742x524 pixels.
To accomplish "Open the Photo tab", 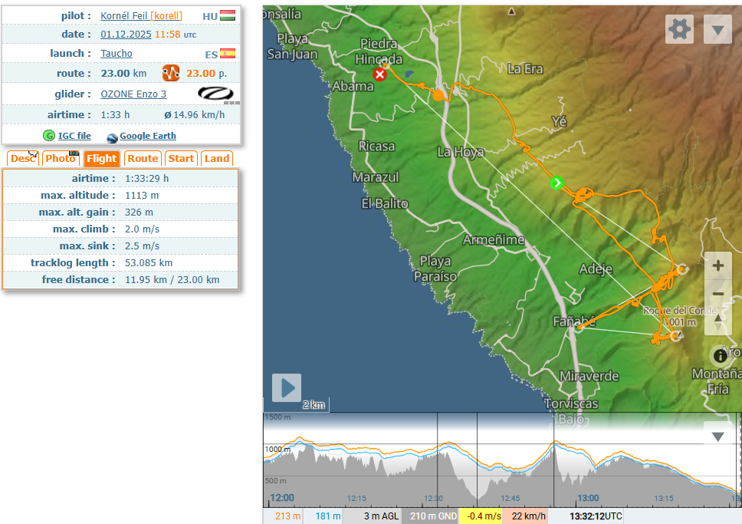I will pyautogui.click(x=60, y=159).
